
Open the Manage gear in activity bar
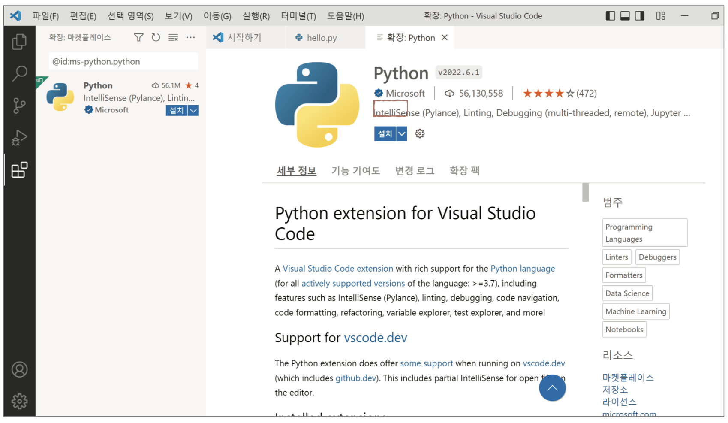(x=19, y=401)
